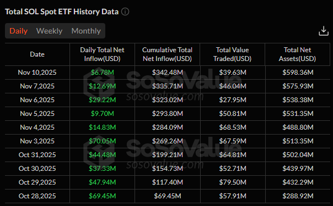Click the Oct 28,2025 date cell

coord(37,196)
